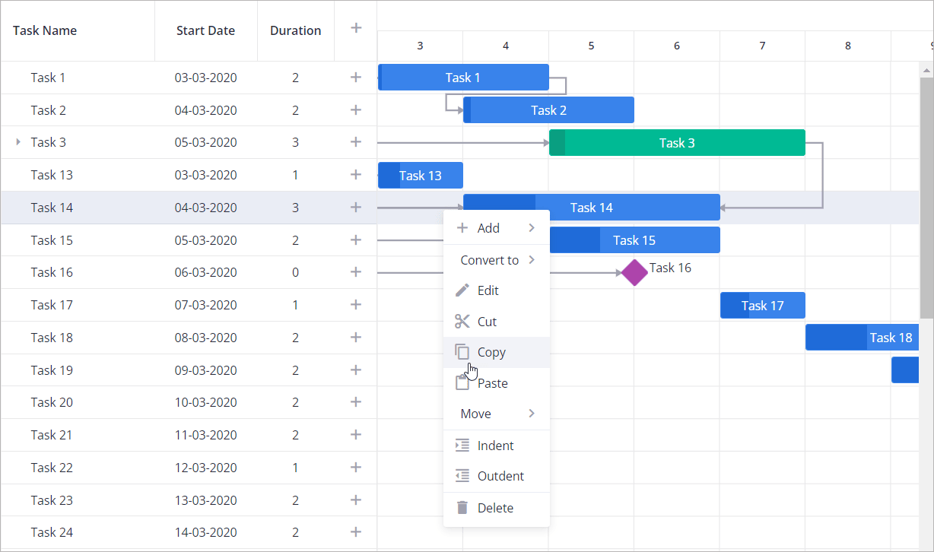Click the pencil Edit icon in context menu
This screenshot has width=934, height=552.
462,290
